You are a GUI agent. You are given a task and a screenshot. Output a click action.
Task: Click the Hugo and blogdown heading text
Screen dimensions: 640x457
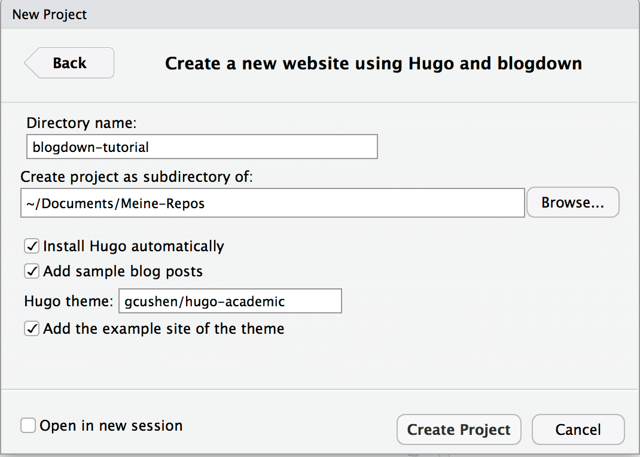(373, 63)
